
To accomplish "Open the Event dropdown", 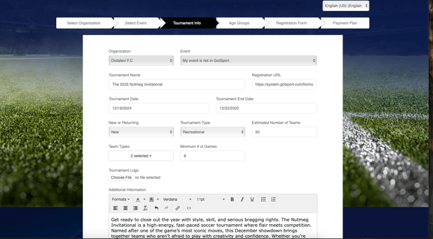I will coord(249,61).
